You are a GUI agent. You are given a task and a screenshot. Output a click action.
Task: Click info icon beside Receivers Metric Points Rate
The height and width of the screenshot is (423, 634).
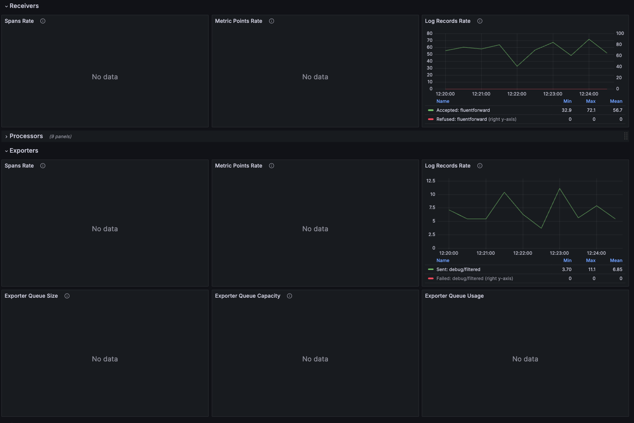[272, 21]
